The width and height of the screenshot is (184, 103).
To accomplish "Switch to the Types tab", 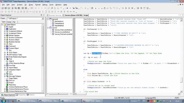I will pyautogui.click(x=3, y=22).
